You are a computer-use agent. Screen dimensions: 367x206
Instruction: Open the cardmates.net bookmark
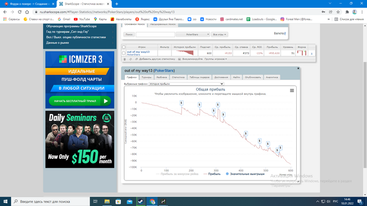(x=231, y=19)
